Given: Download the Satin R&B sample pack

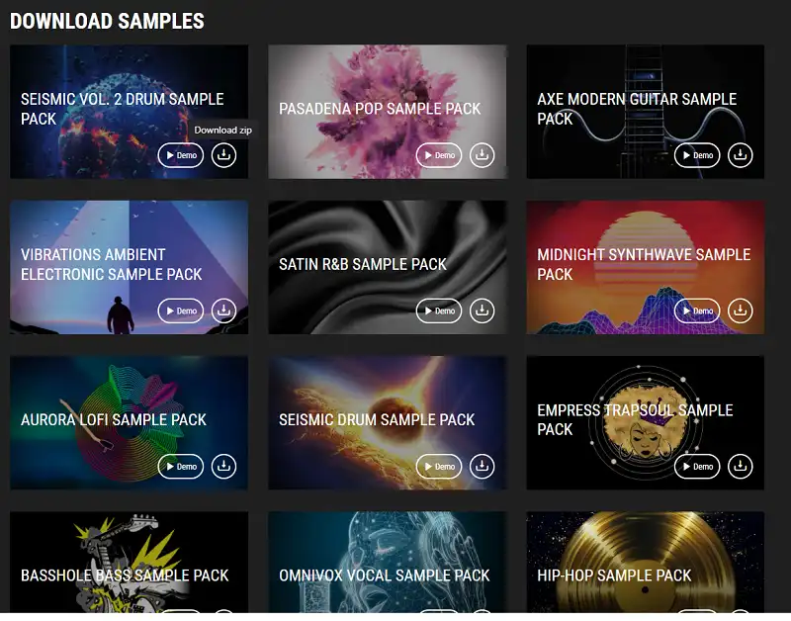Looking at the screenshot, I should (482, 310).
